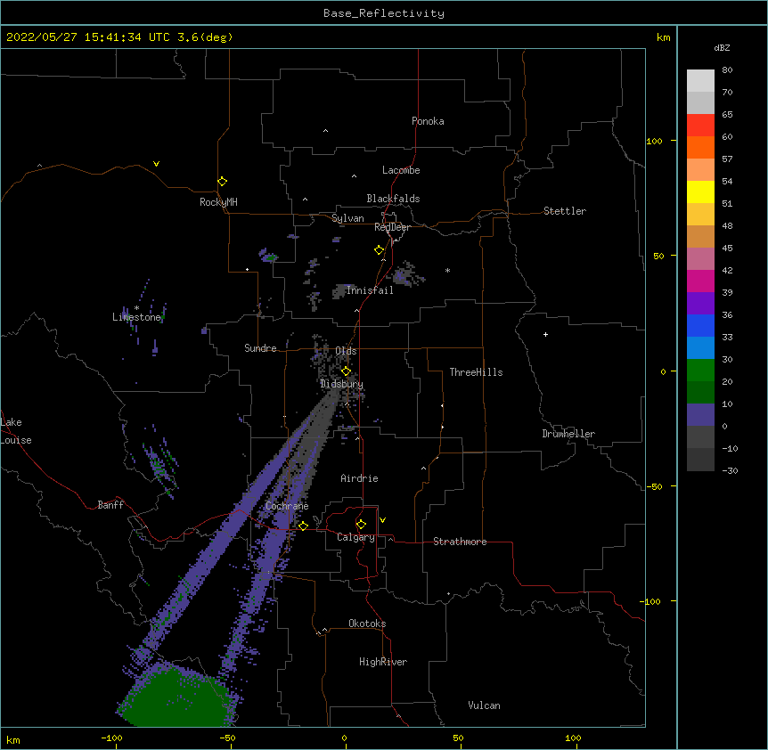The width and height of the screenshot is (768, 750).
Task: Click the Lacombe town label
Action: 401,170
